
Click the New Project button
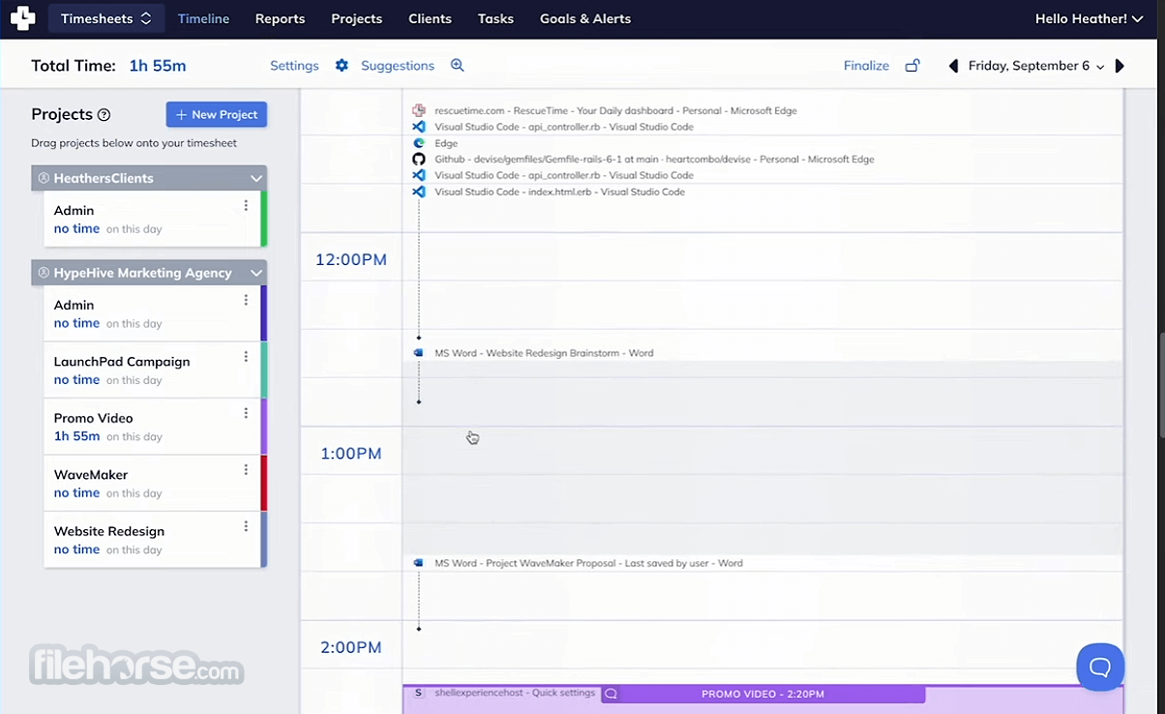217,114
